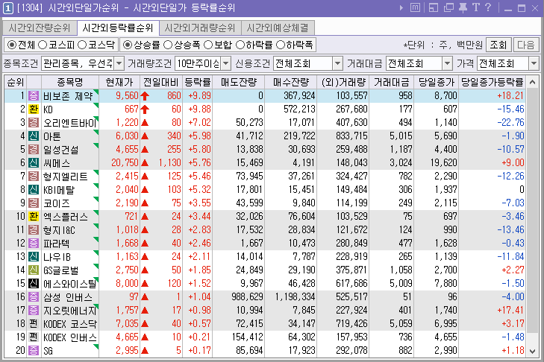Sort by the 등락률 column header
Screen dimensions: 544x362
pyautogui.click(x=198, y=82)
